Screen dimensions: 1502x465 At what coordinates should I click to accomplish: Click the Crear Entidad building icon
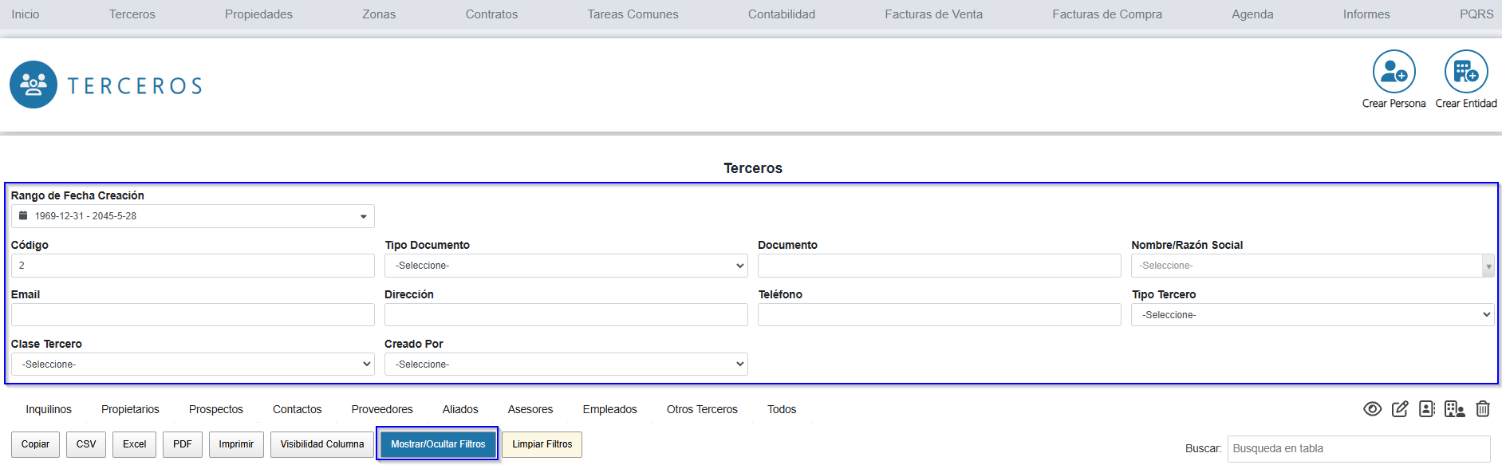point(1465,72)
